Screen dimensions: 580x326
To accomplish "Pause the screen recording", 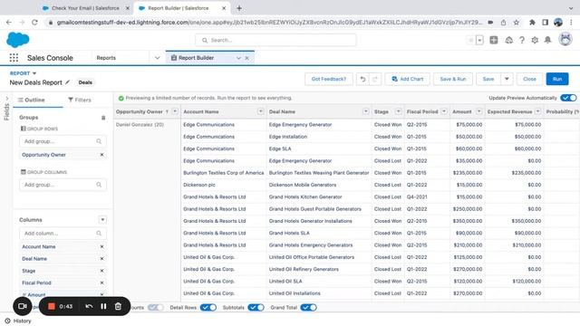I will click(103, 306).
